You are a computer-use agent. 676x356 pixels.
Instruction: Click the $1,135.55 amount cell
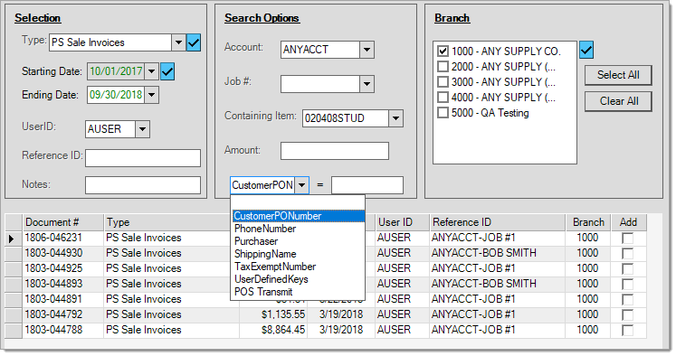(273, 314)
